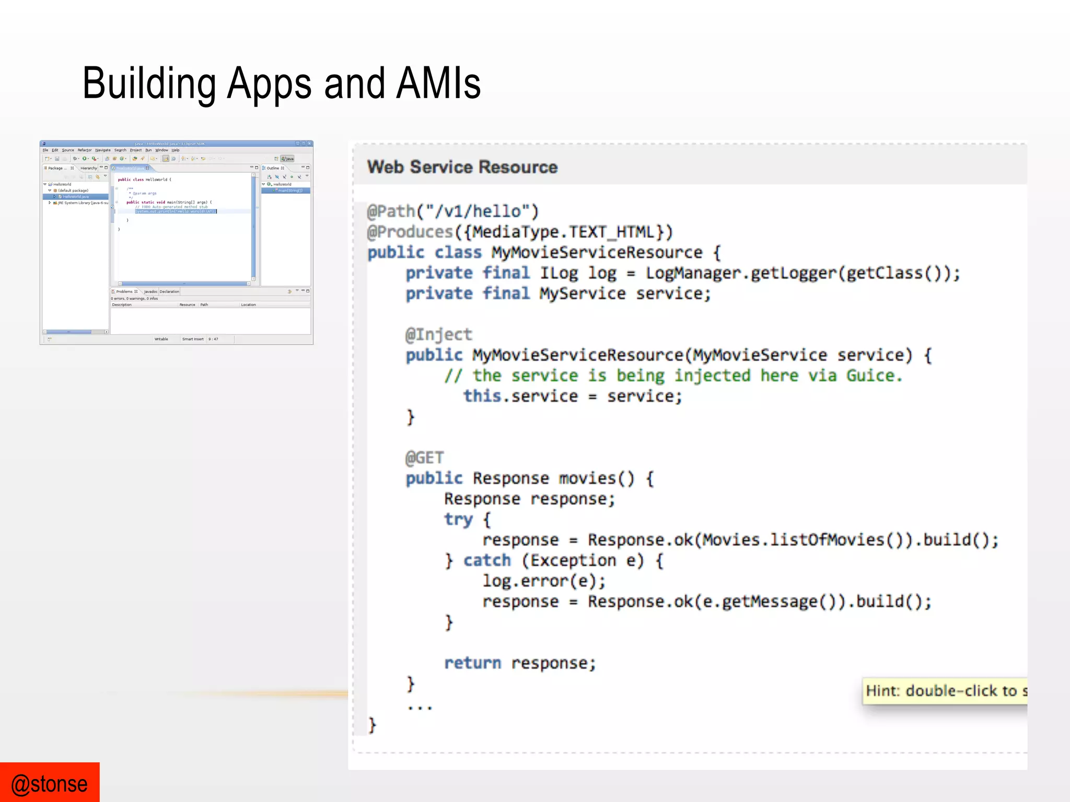Image resolution: width=1070 pixels, height=802 pixels.
Task: Click the Location column header
Action: click(275, 304)
